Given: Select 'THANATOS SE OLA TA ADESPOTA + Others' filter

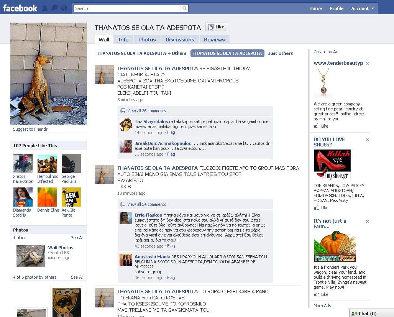Looking at the screenshot, I should point(141,53).
